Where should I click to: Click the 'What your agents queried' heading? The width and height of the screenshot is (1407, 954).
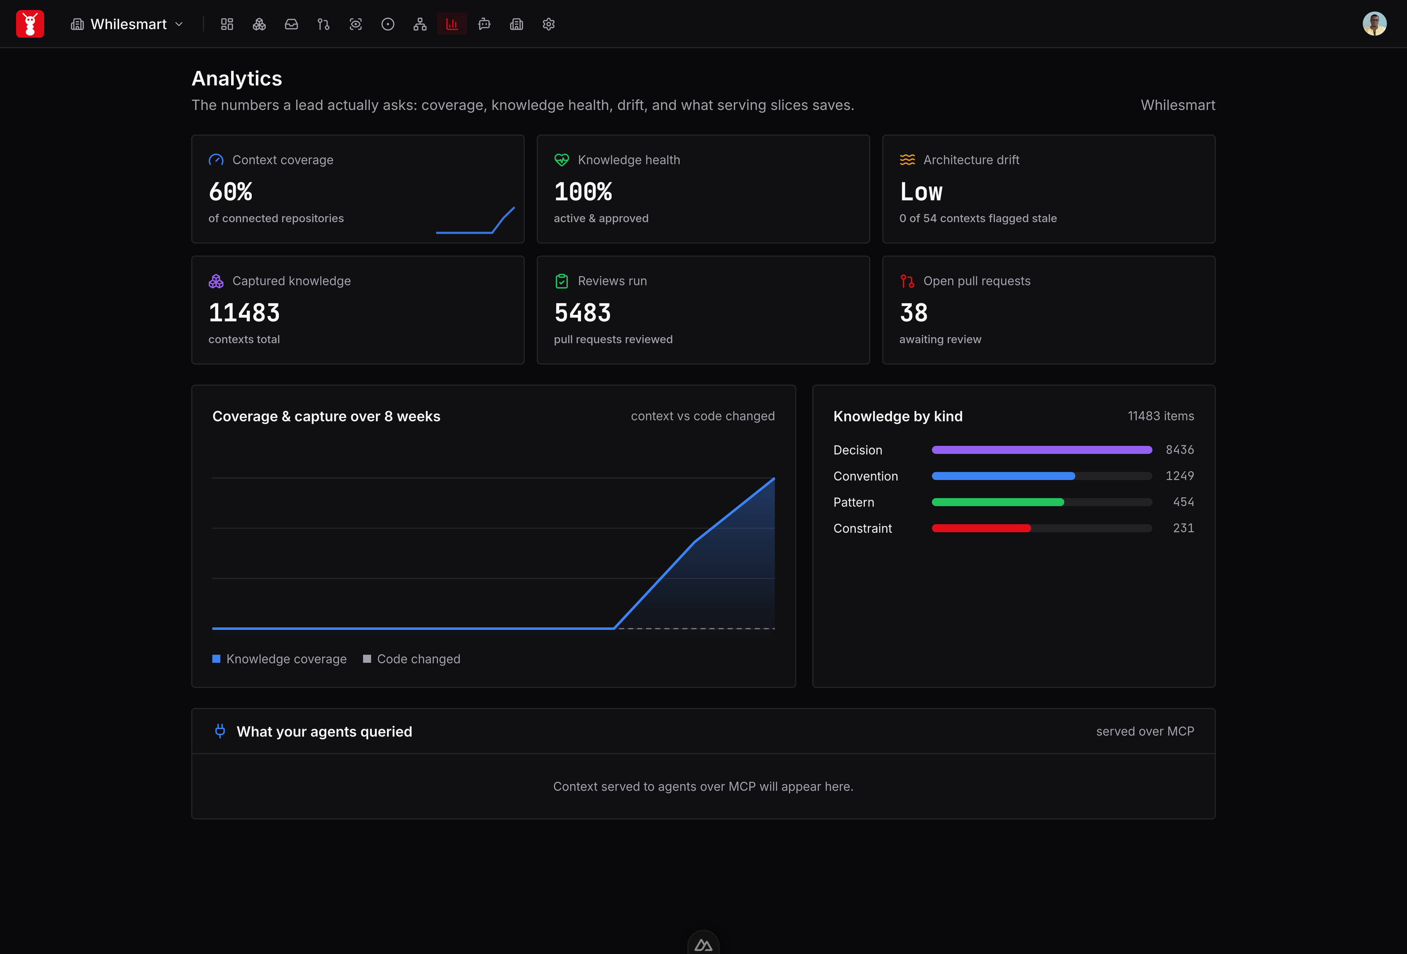tap(325, 732)
